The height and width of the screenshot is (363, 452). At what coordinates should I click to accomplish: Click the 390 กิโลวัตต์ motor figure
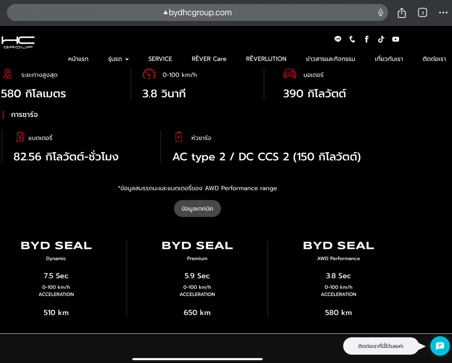315,94
